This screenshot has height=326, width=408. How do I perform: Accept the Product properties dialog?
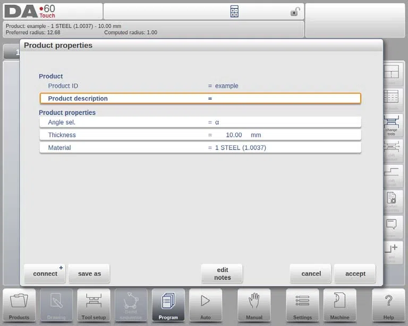[x=355, y=274]
